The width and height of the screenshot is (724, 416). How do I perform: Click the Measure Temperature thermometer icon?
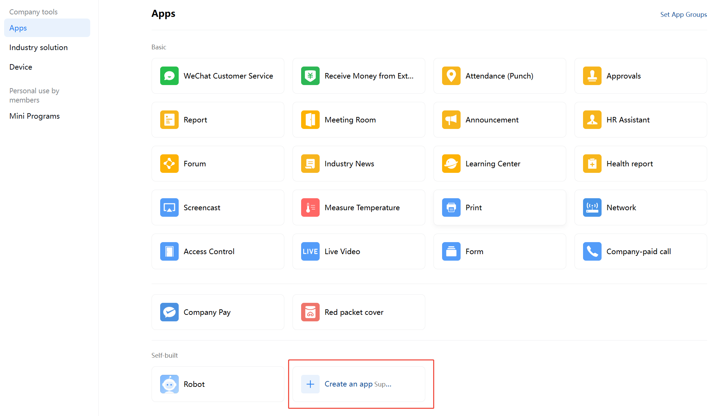point(310,207)
